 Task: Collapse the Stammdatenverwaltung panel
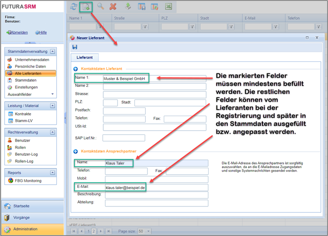click(52, 52)
